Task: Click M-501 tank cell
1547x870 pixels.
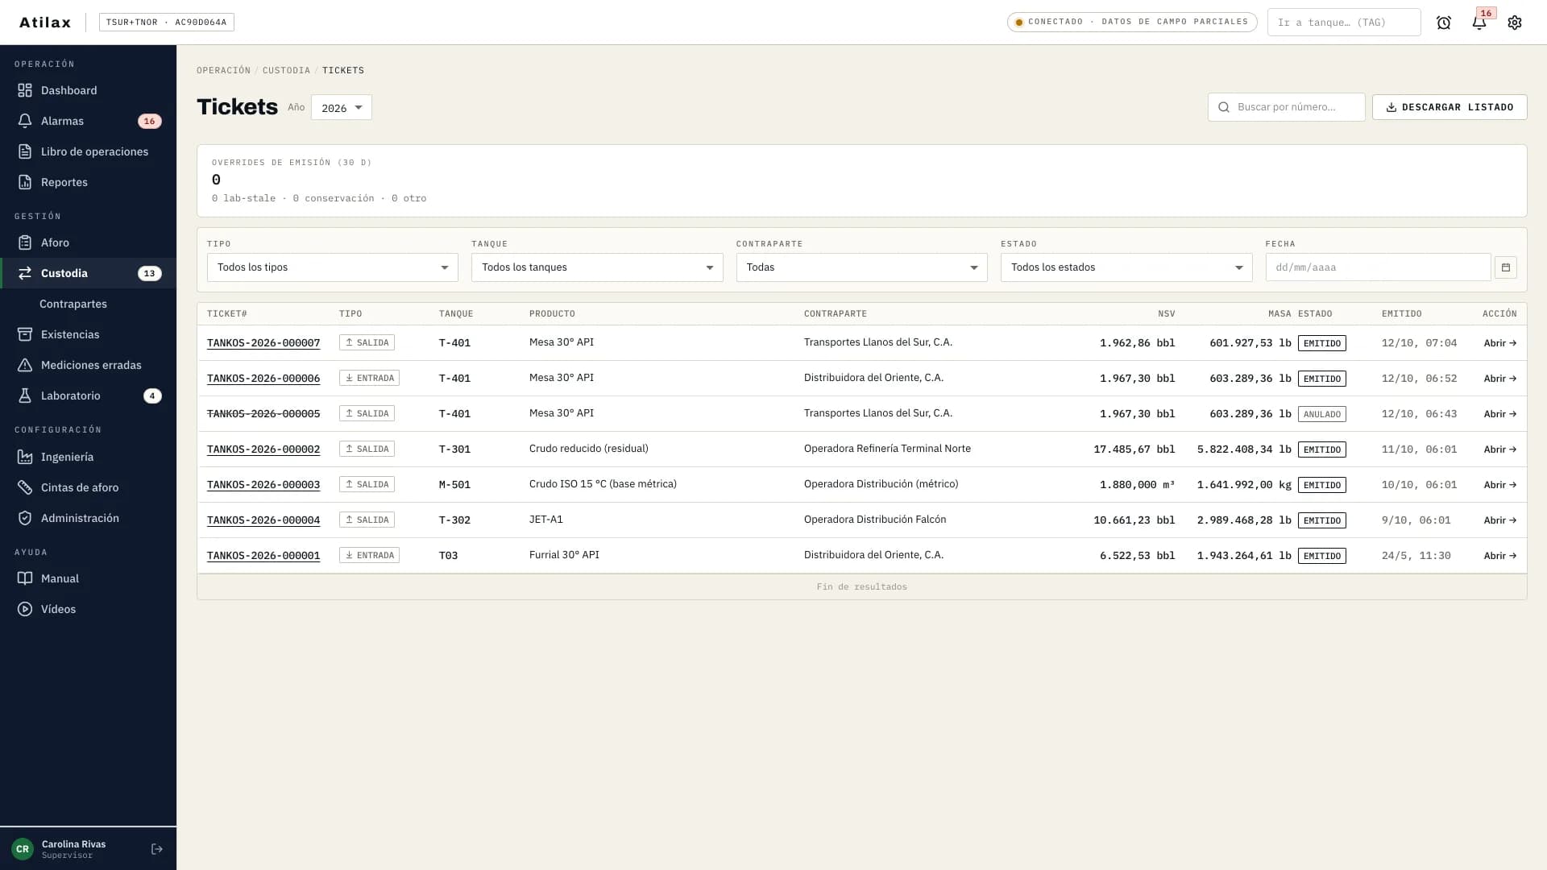Action: 454,485
